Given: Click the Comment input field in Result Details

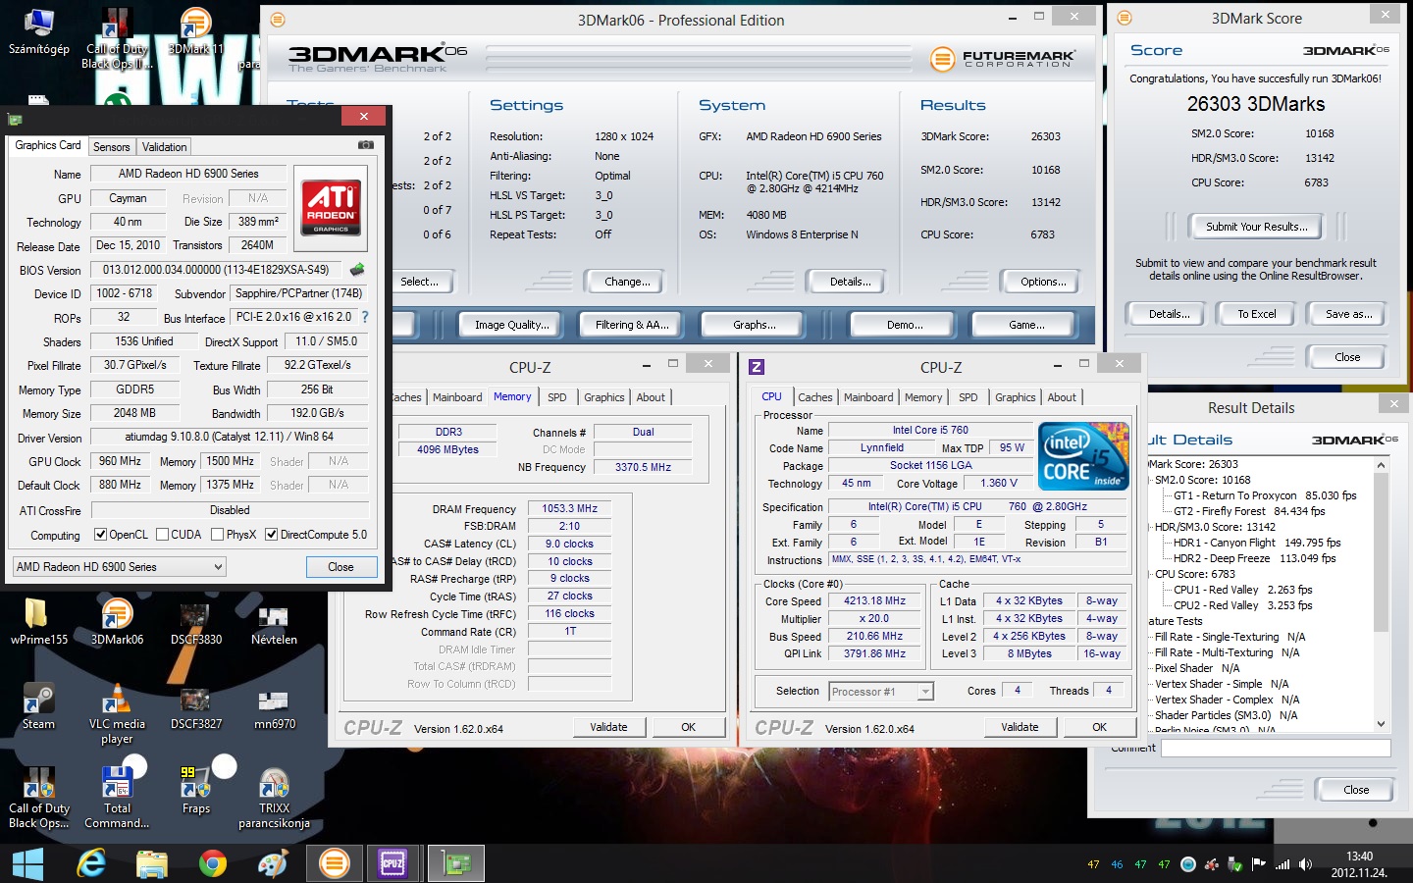Looking at the screenshot, I should [x=1276, y=748].
